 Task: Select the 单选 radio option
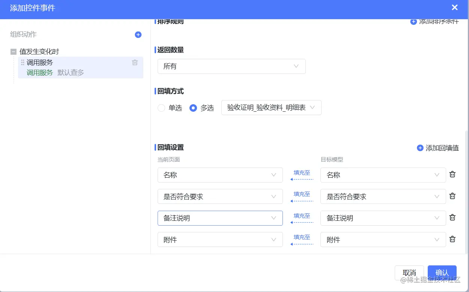point(161,108)
